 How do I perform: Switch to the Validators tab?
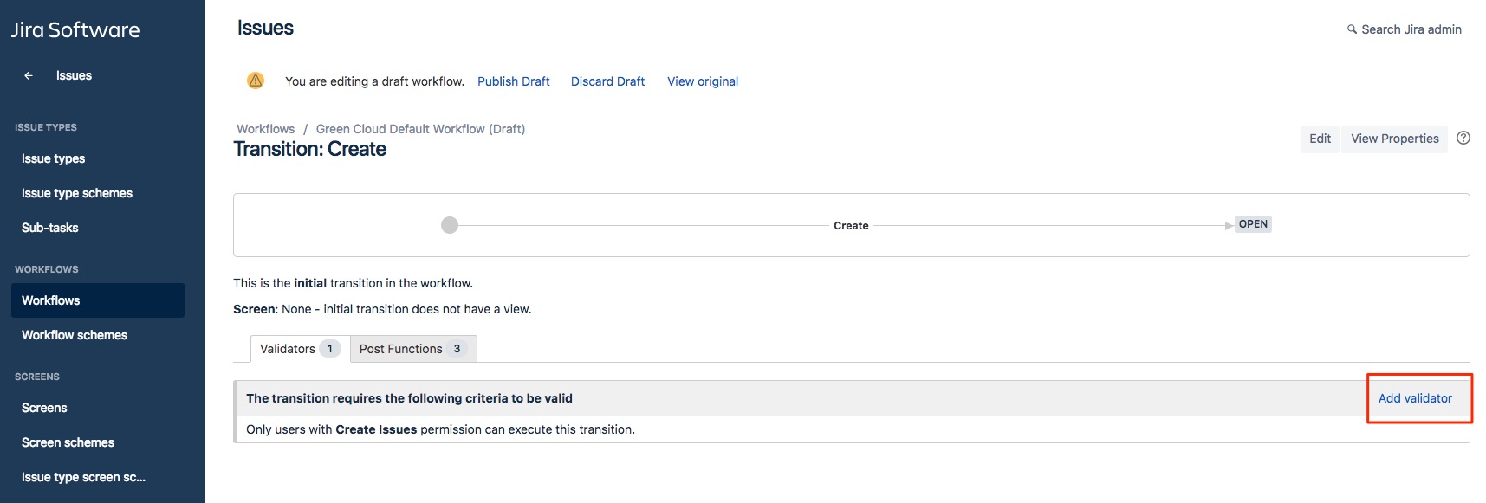(299, 349)
